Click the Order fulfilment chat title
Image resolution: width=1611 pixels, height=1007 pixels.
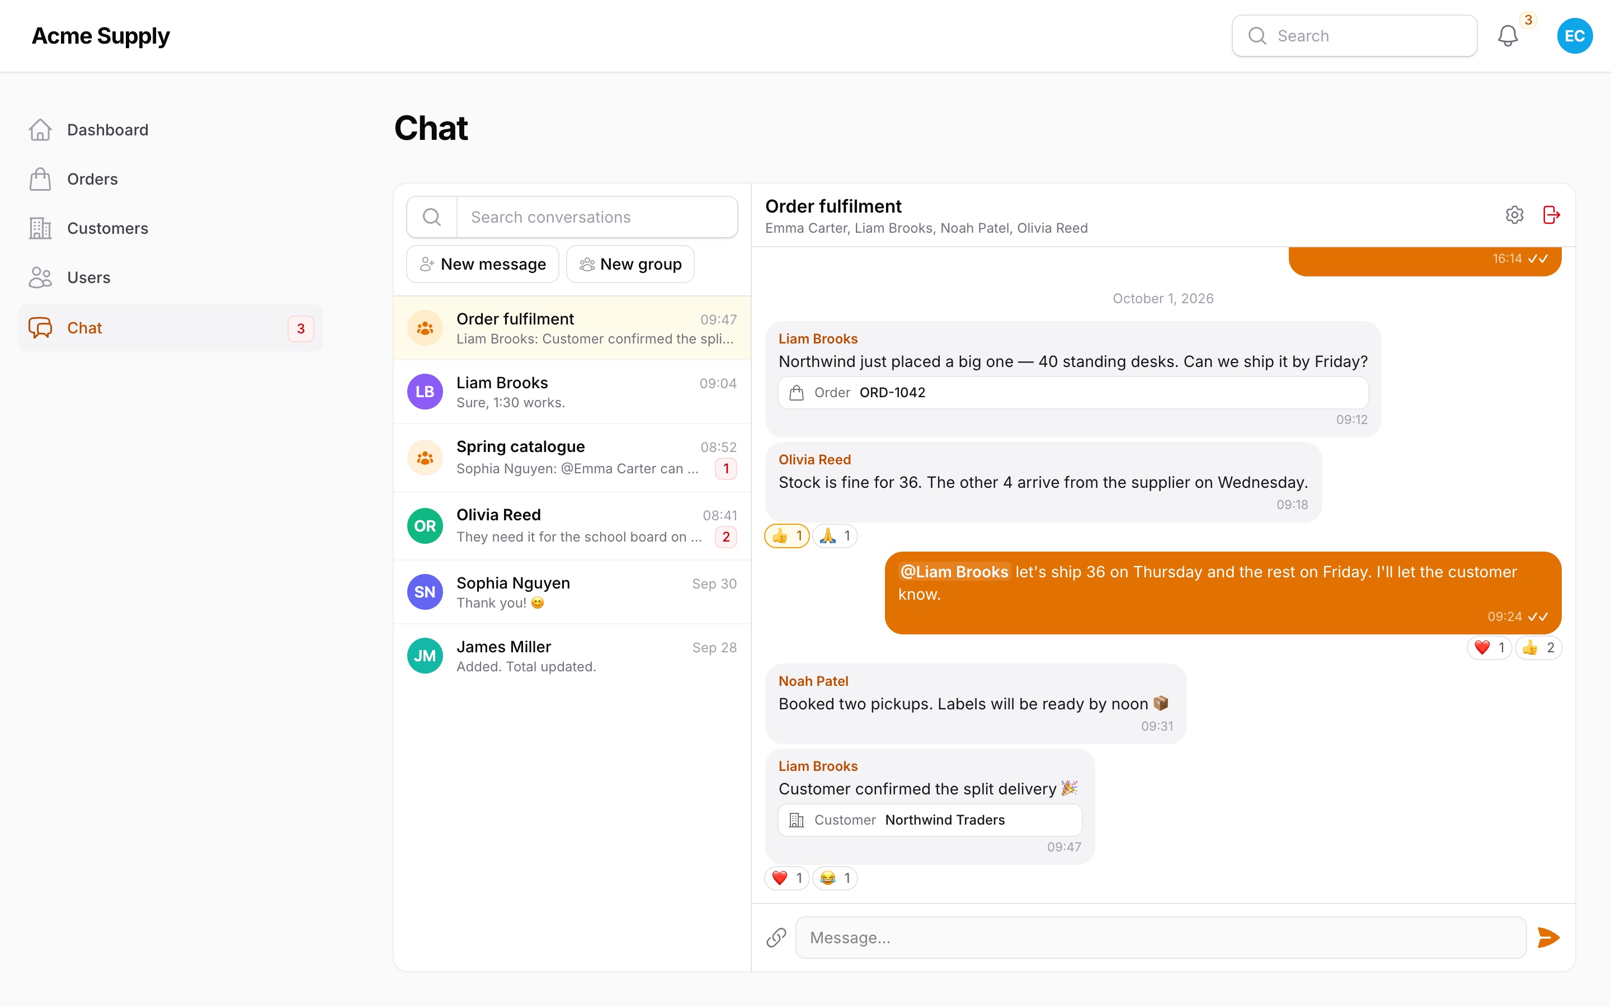point(833,206)
